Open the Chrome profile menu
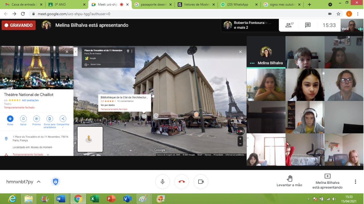 [x=349, y=14]
